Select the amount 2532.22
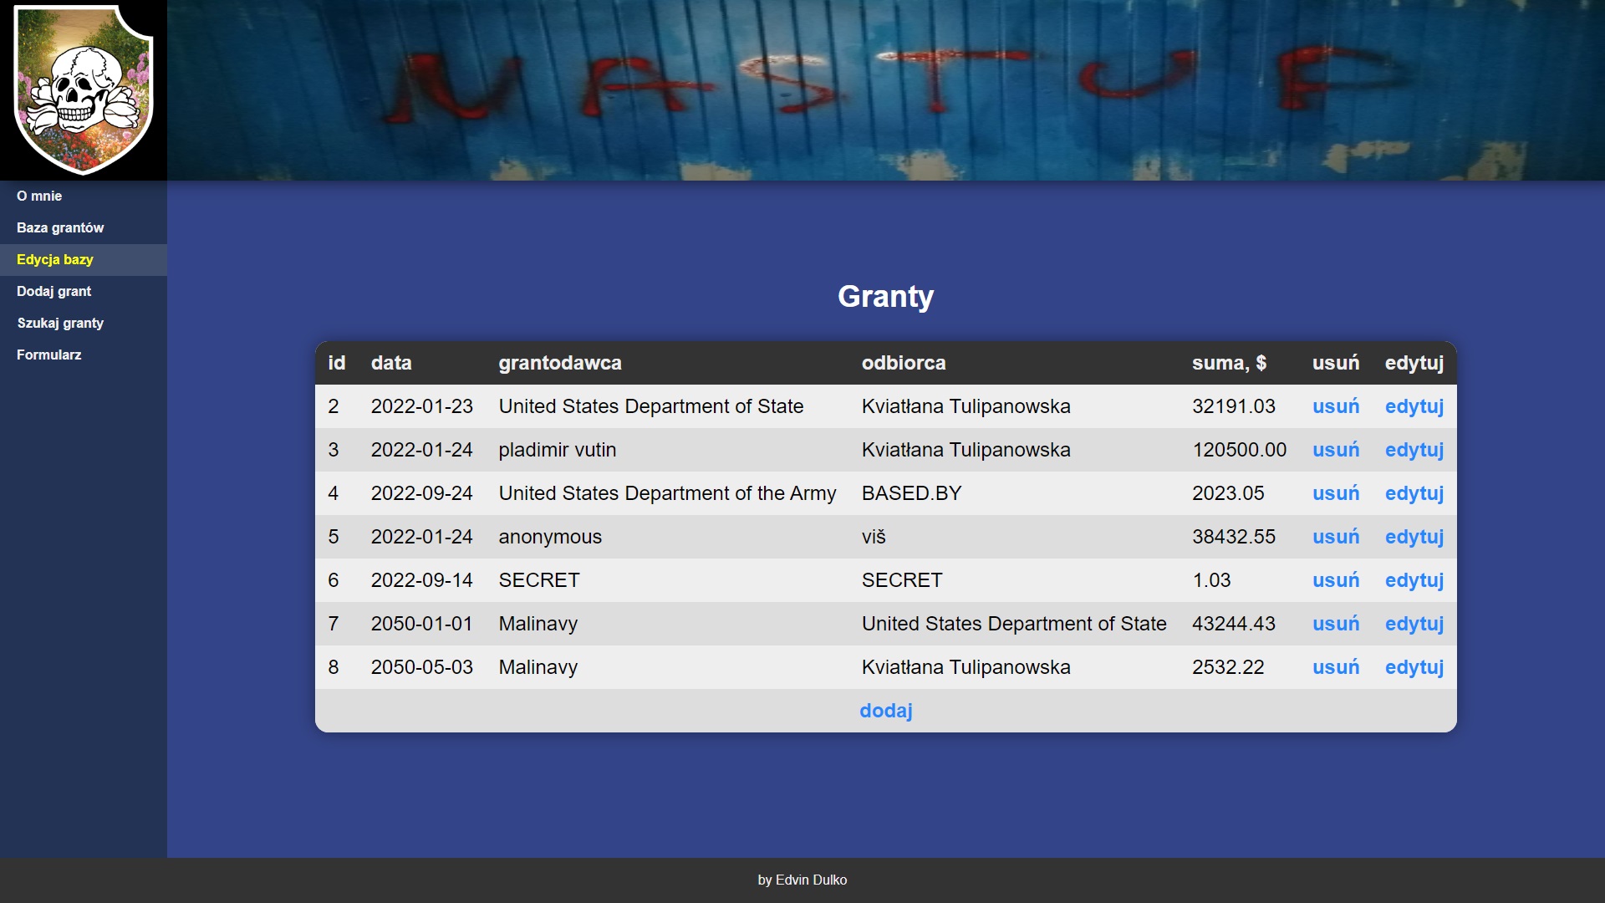This screenshot has height=903, width=1605. click(x=1228, y=667)
